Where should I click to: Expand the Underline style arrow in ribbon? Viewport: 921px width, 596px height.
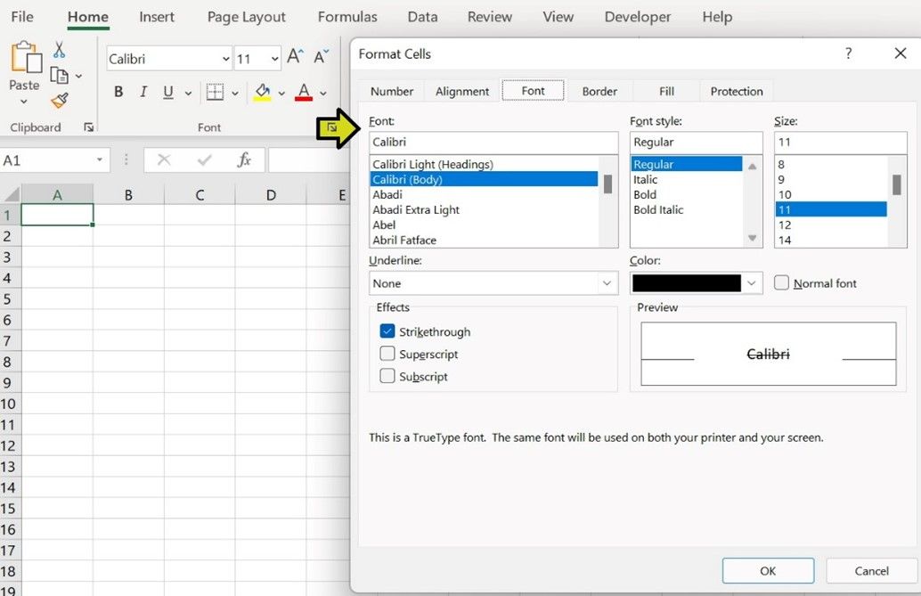tap(188, 93)
